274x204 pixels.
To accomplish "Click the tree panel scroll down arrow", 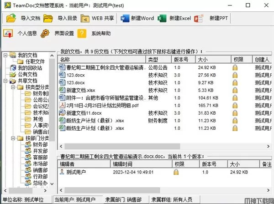I will (52, 184).
